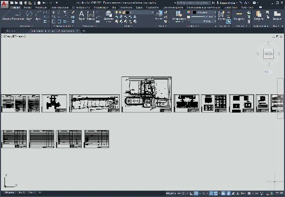Open the Вставка ribbon tab

point(27,7)
